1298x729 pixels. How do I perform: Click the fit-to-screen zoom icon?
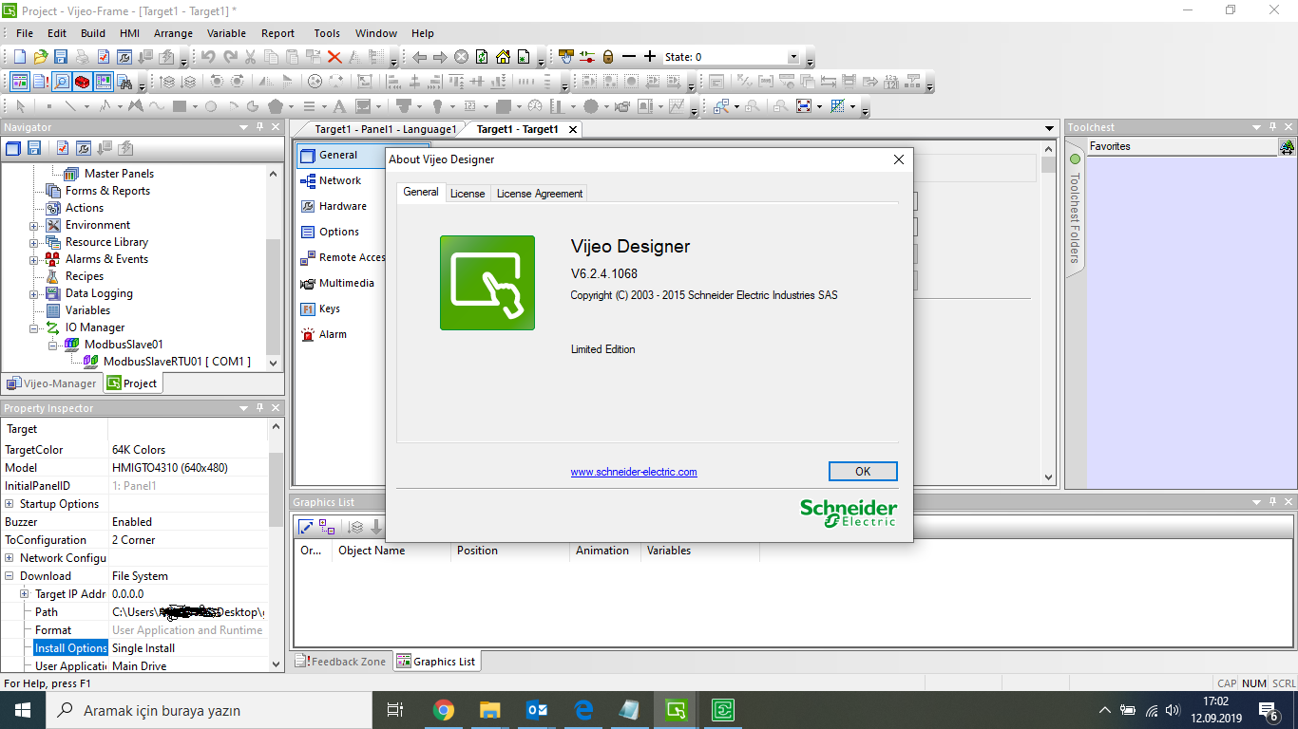pos(804,106)
